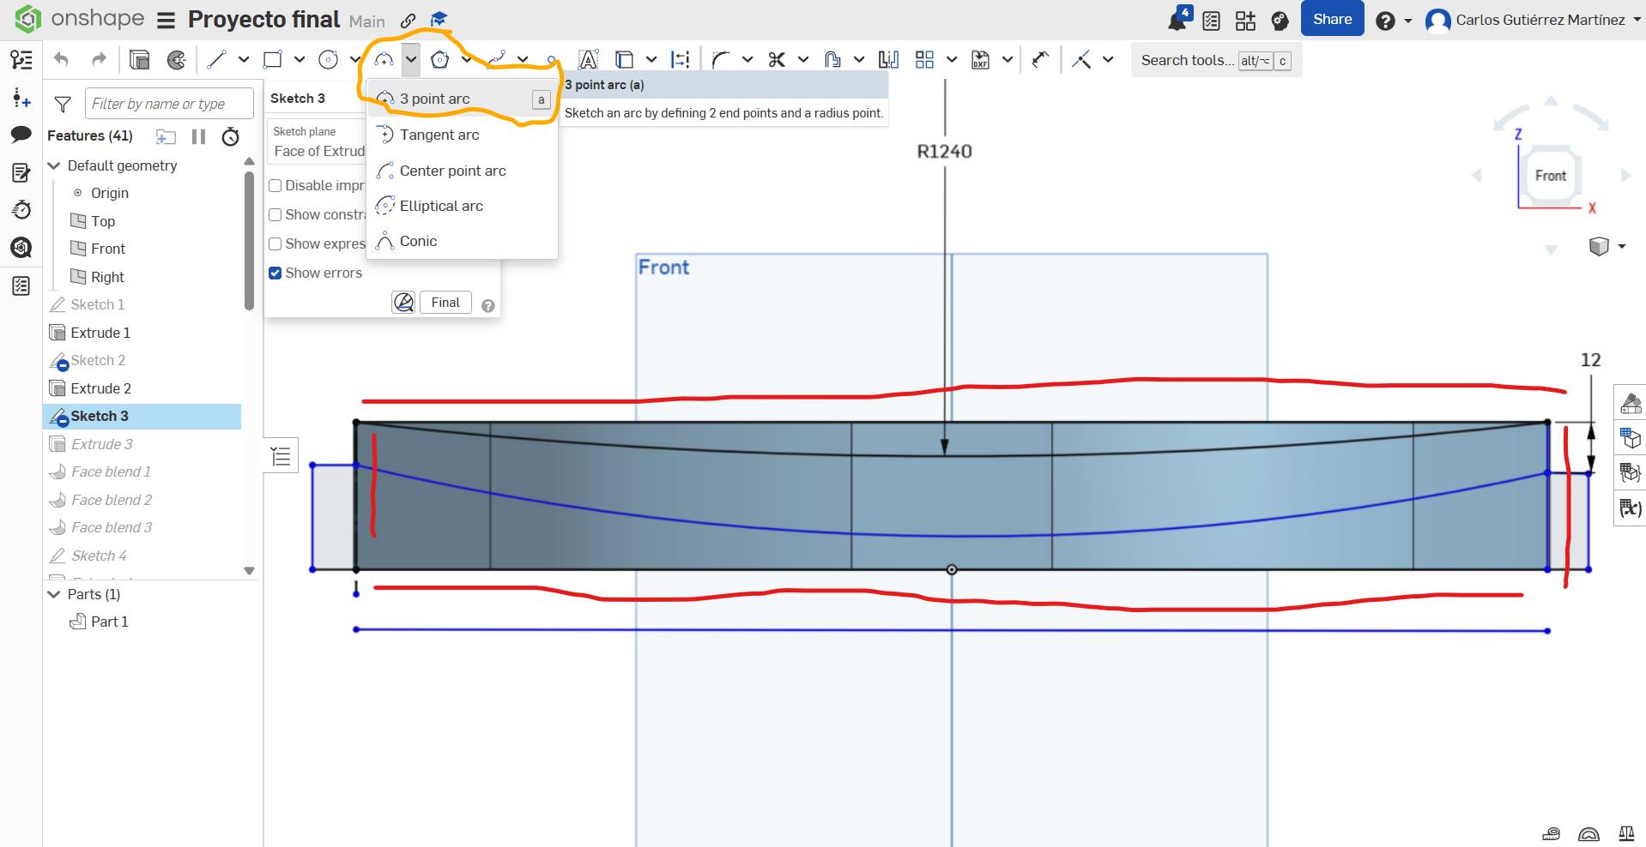1646x847 pixels.
Task: Select the Mirror sketch tool
Action: [x=888, y=59]
